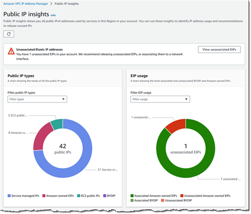Click the EIP usage panel heading
This screenshot has width=251, height=214.
click(139, 76)
